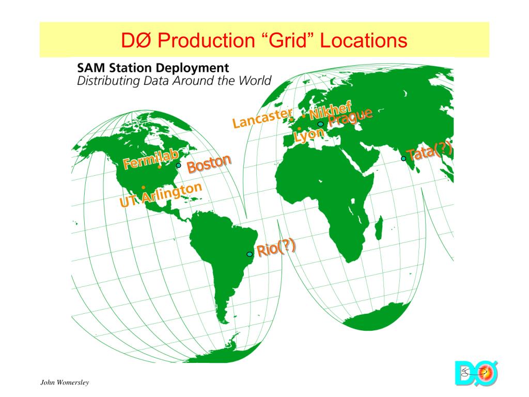The width and height of the screenshot is (529, 397).
Task: Click the Rio(?) location marker dot
Action: coord(250,254)
